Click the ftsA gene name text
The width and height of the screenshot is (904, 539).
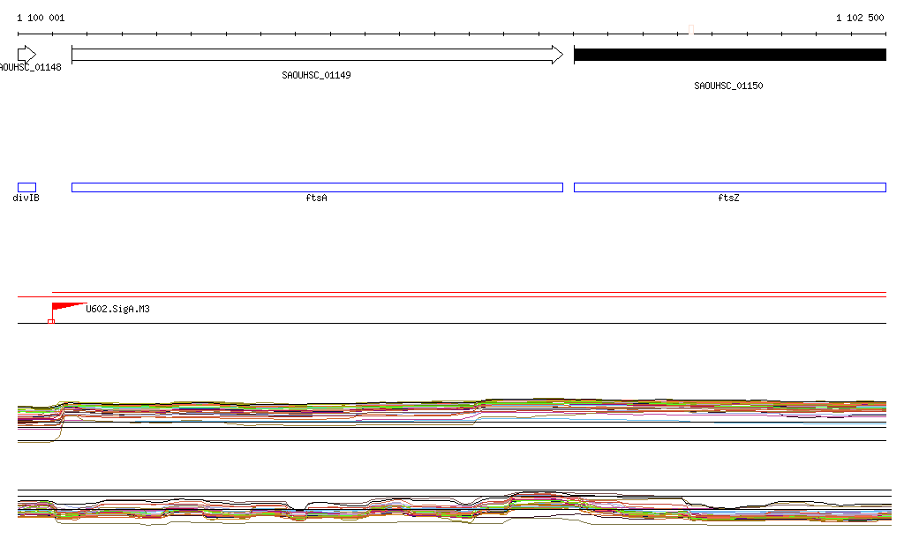pos(316,198)
